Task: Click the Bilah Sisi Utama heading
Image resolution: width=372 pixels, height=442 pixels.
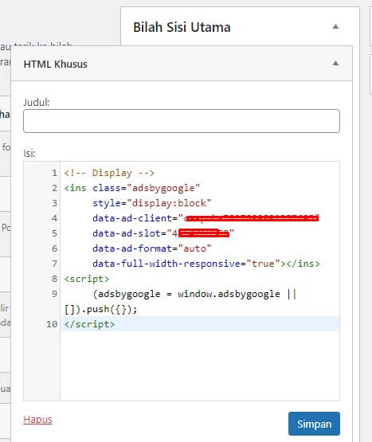Action: point(182,27)
